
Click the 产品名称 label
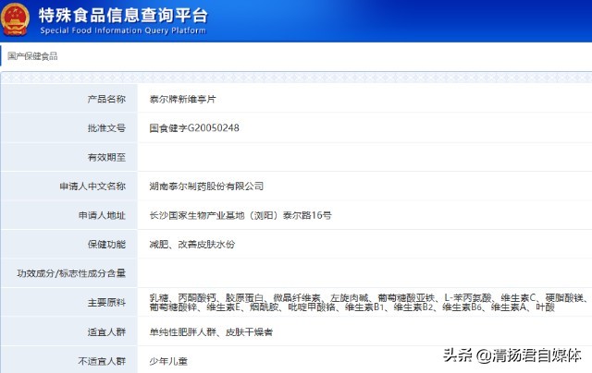(x=106, y=99)
